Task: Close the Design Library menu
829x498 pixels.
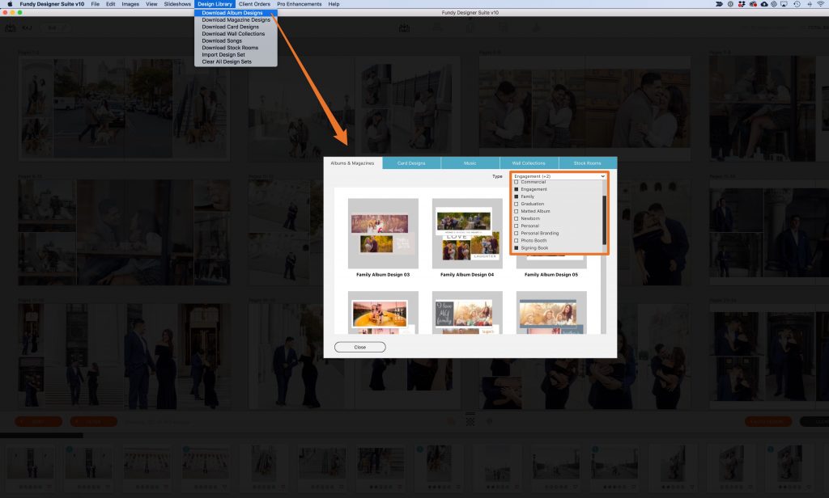Action: click(x=215, y=4)
